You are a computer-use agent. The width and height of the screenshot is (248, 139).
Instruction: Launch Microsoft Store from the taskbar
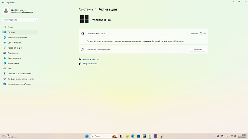[x=139, y=136]
